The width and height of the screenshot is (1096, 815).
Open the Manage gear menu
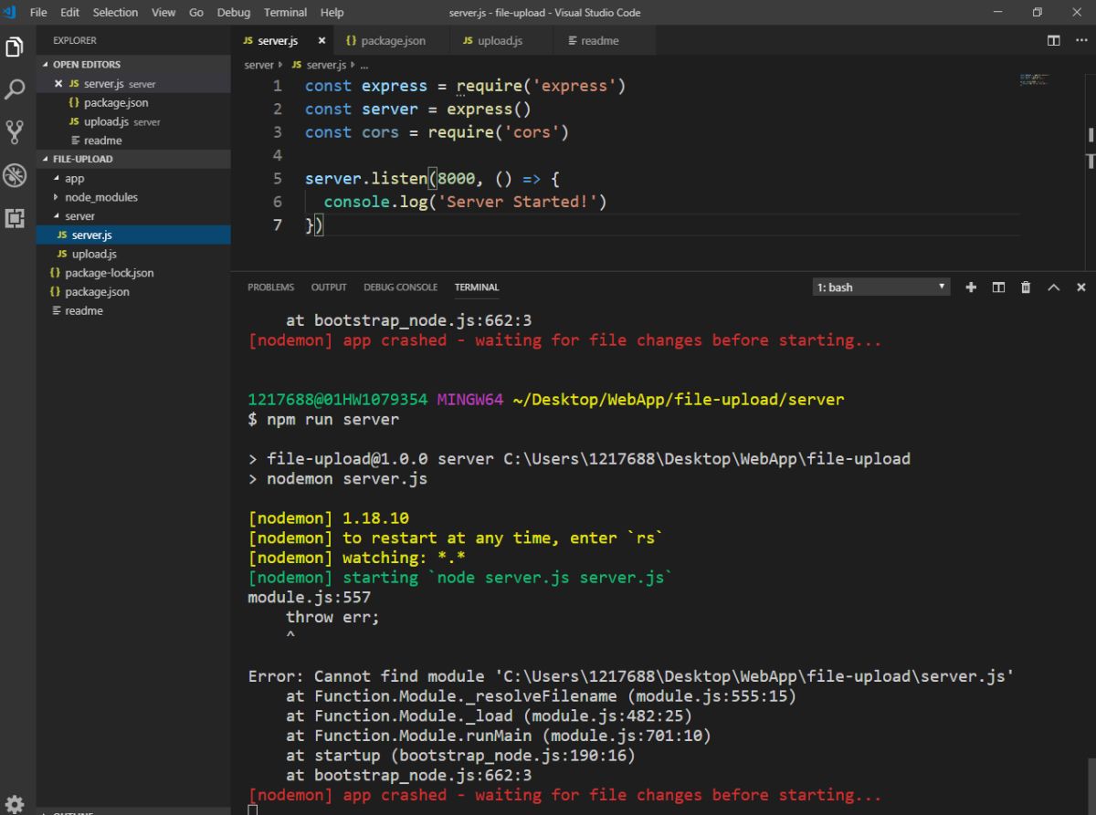[15, 803]
